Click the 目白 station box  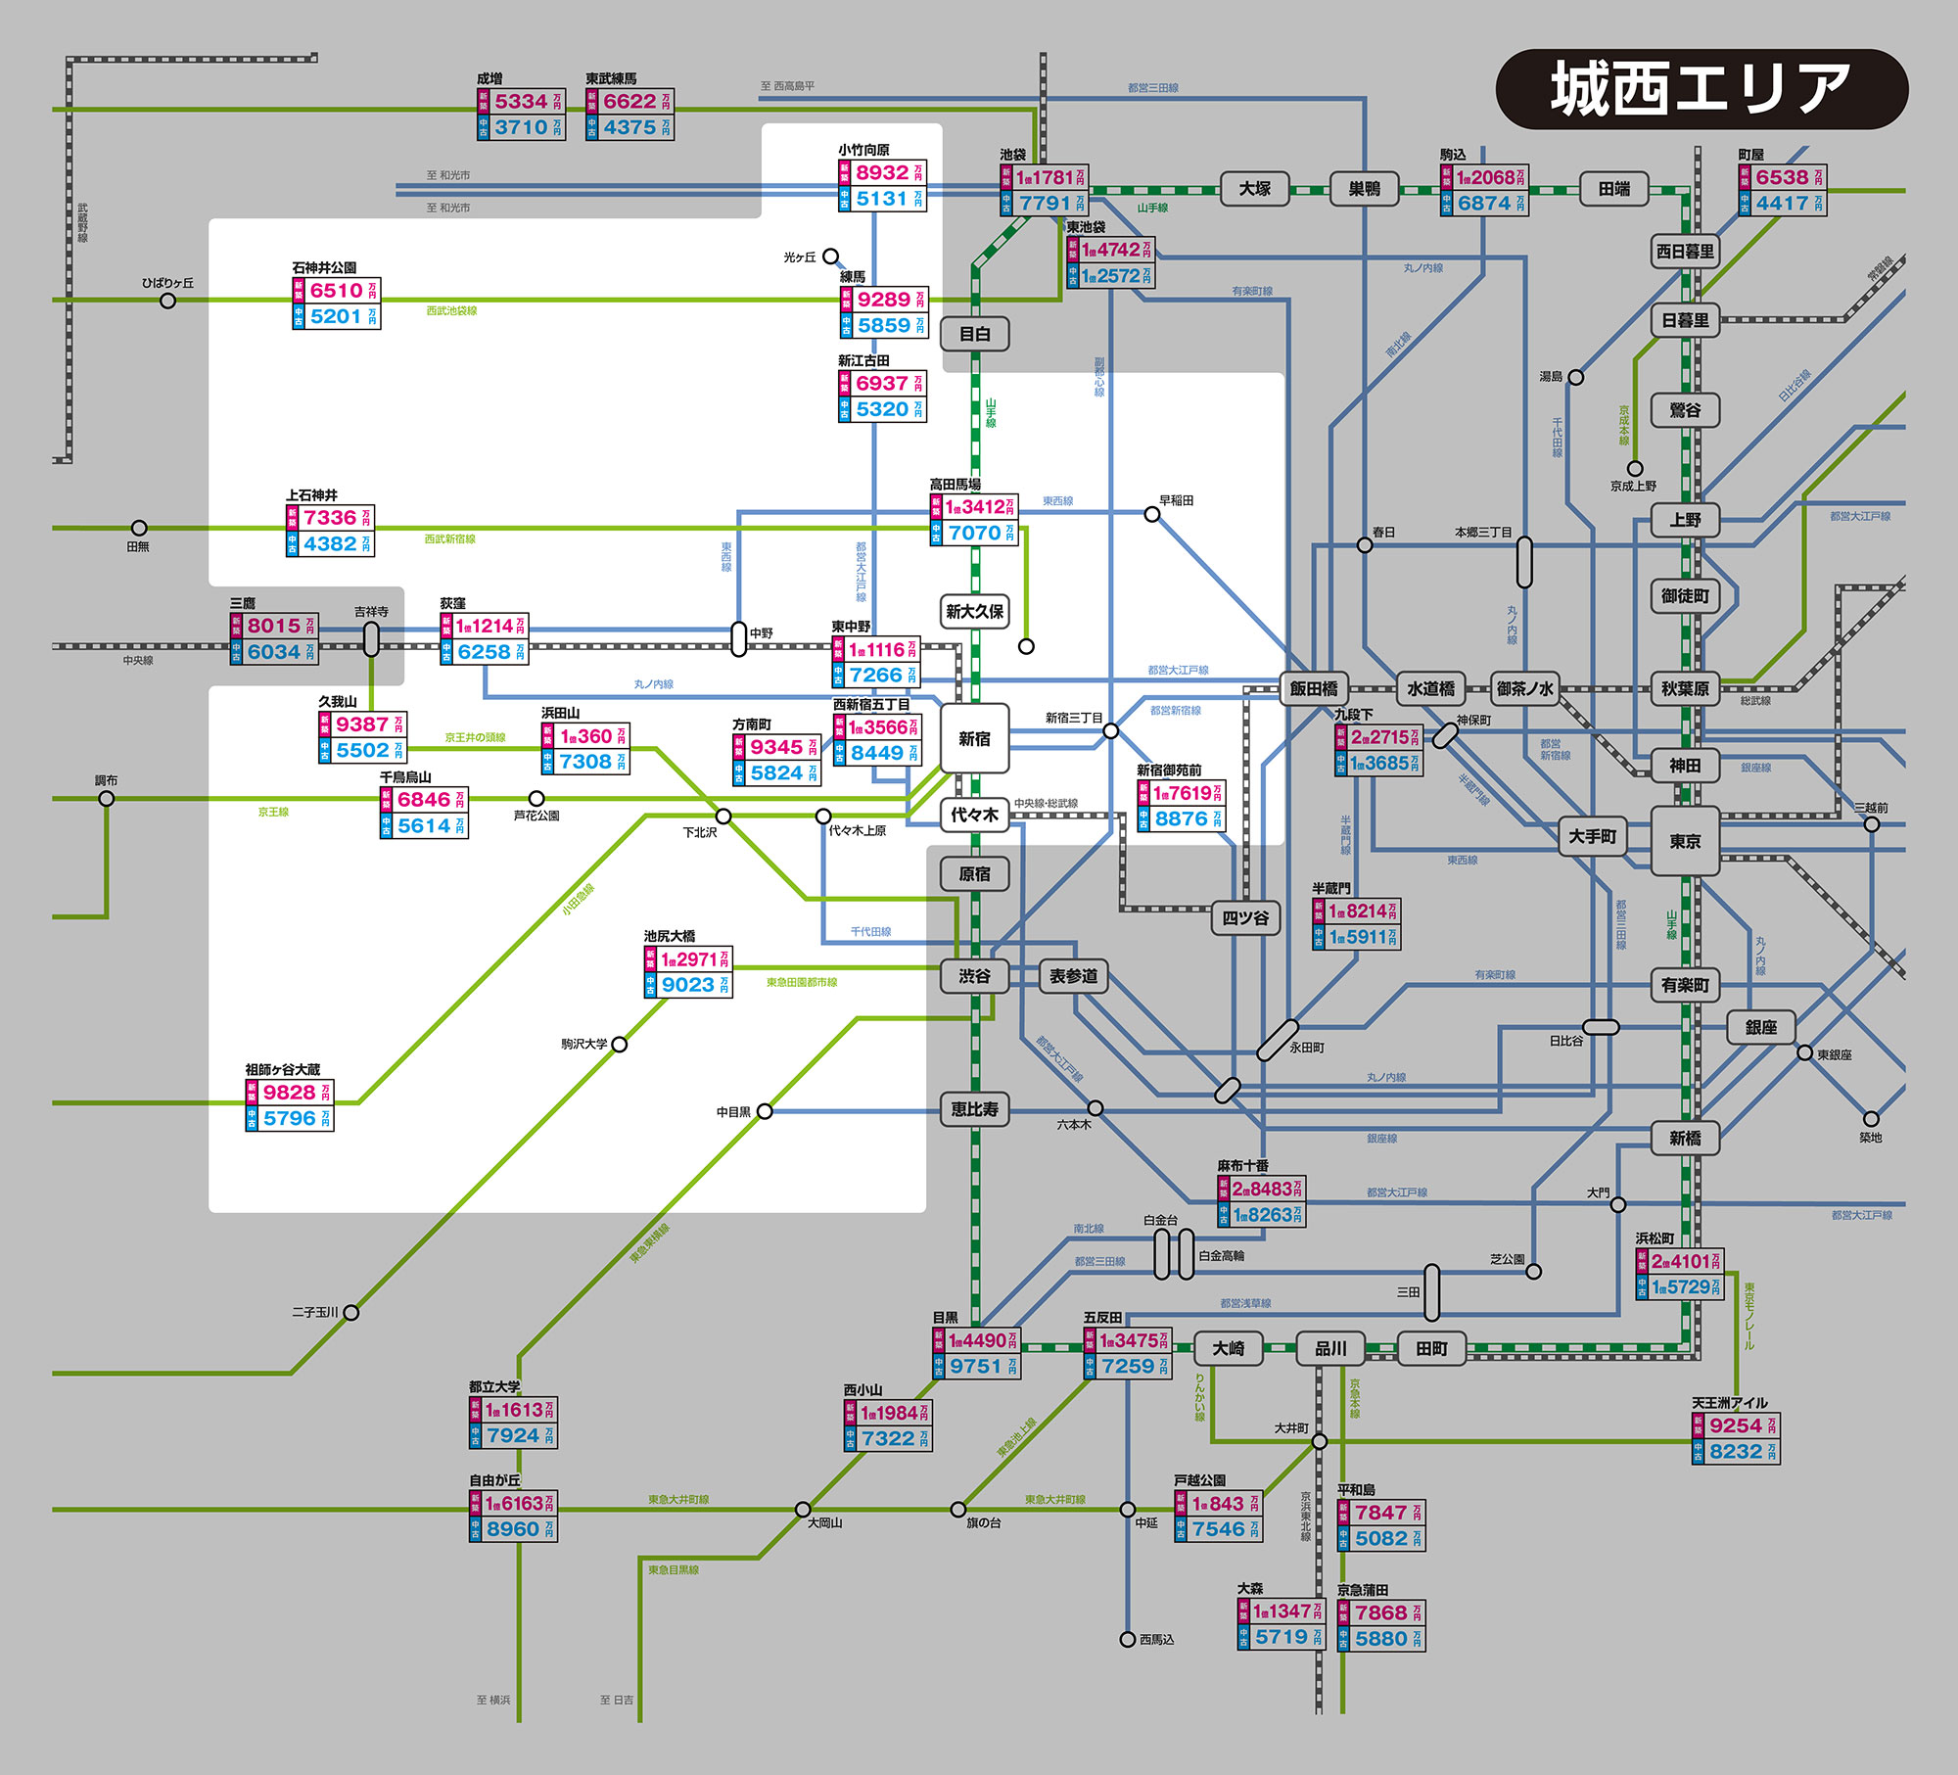(x=974, y=334)
